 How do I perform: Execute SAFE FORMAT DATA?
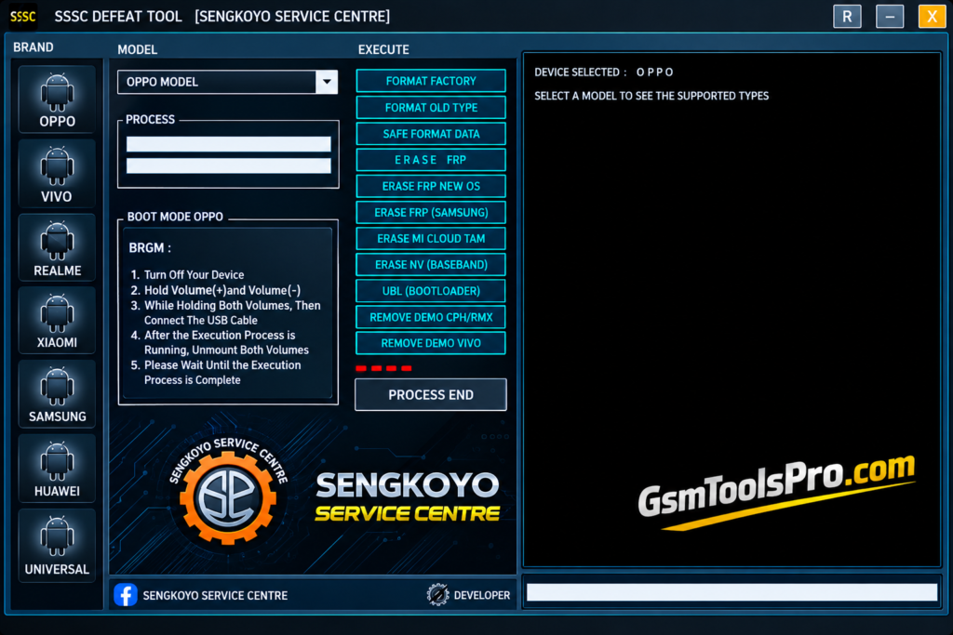pos(431,134)
